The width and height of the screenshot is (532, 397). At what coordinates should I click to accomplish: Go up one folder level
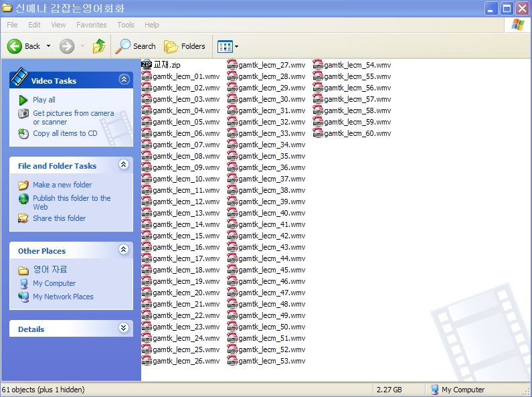coord(99,46)
